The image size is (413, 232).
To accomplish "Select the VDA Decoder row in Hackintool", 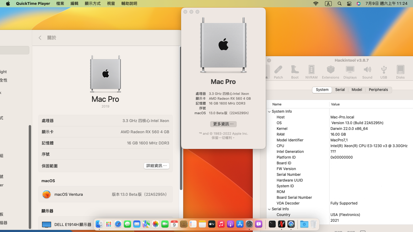I will click(340, 203).
